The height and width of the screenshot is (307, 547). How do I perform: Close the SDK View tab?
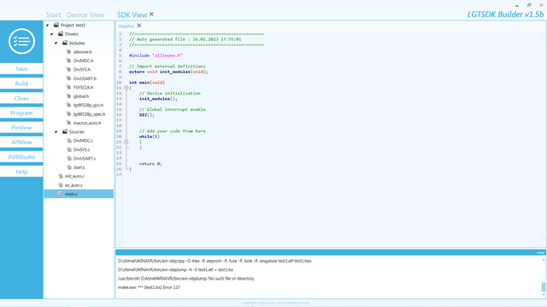coord(151,14)
